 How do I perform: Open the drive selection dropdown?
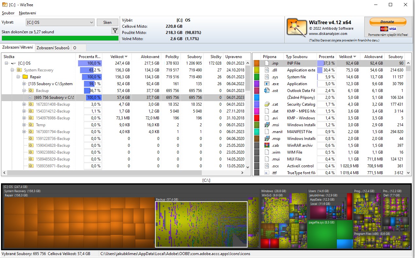pyautogui.click(x=60, y=23)
